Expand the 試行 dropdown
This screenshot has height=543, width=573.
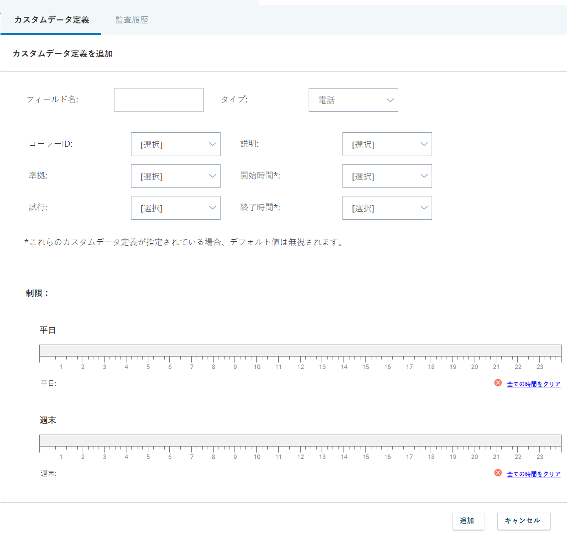coord(176,208)
